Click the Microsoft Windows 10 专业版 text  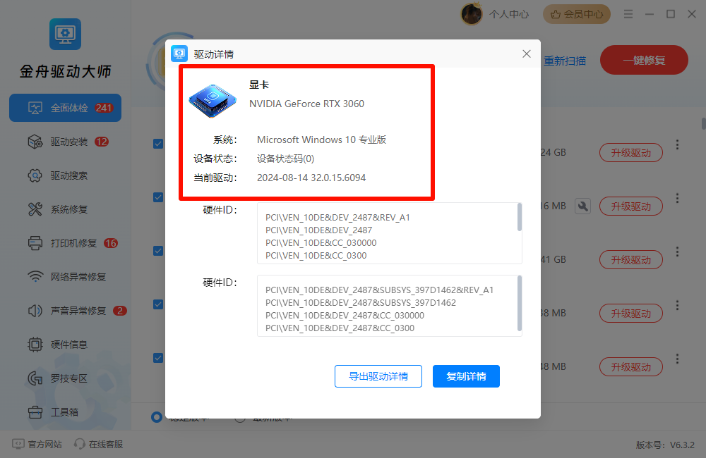click(x=321, y=140)
